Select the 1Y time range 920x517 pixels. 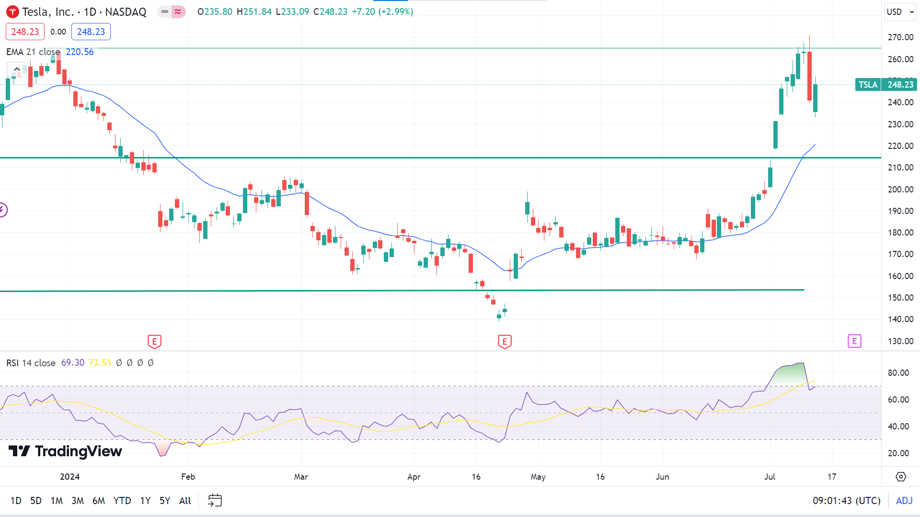(145, 501)
